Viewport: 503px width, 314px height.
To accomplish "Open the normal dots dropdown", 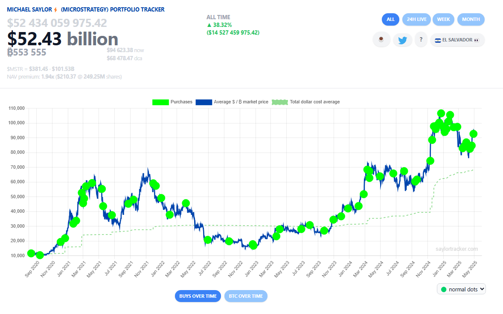I will coord(461,289).
